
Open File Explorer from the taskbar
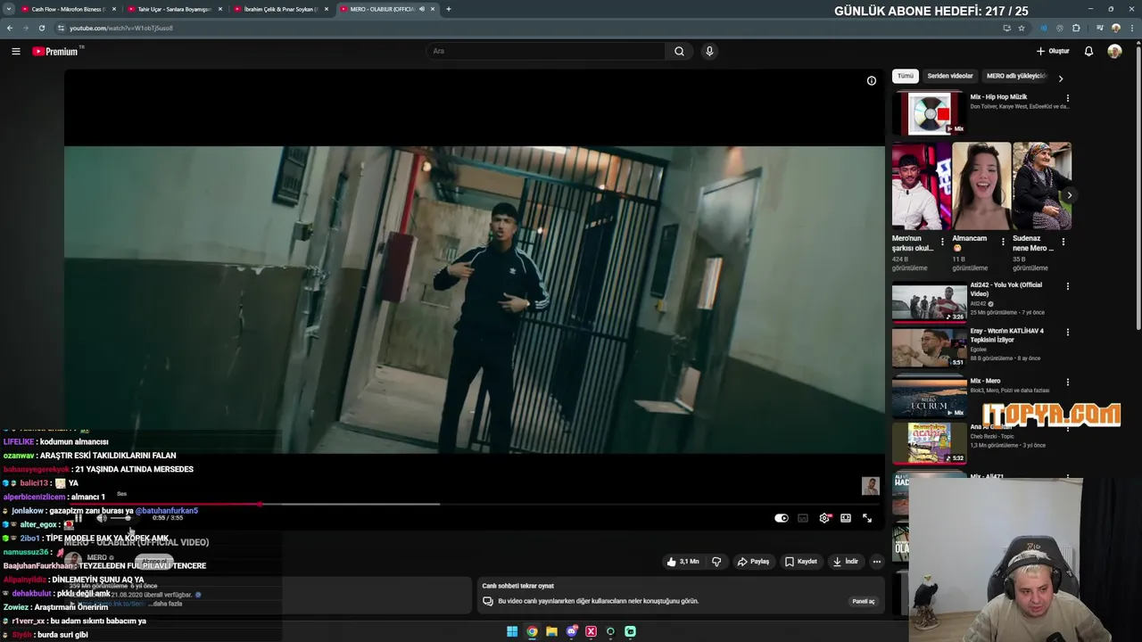pos(551,631)
